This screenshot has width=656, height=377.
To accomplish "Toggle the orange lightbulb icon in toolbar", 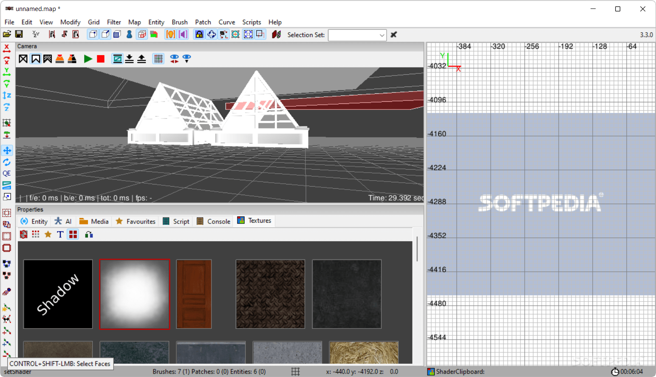I will pos(170,34).
